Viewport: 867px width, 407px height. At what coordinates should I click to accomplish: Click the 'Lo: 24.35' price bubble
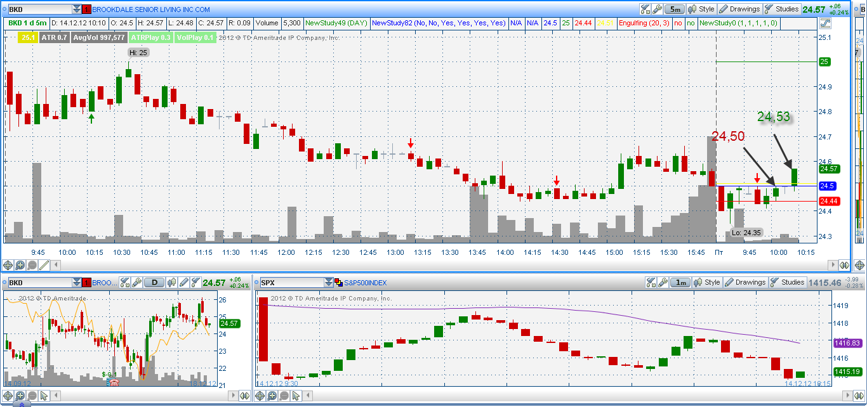click(745, 233)
